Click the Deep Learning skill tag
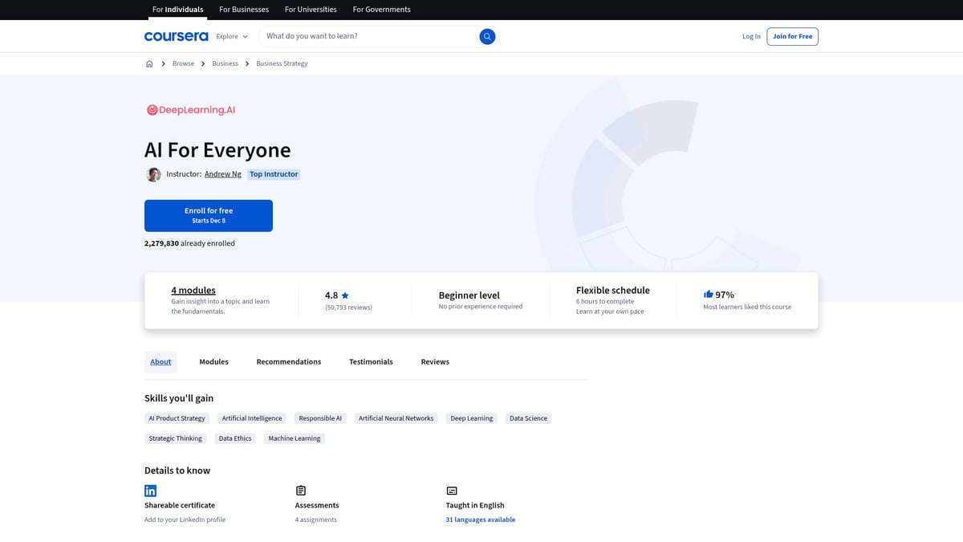Image resolution: width=963 pixels, height=542 pixels. (x=472, y=418)
